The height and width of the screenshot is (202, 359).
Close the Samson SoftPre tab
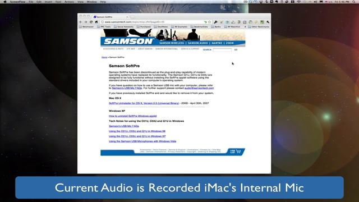pyautogui.click(x=127, y=17)
